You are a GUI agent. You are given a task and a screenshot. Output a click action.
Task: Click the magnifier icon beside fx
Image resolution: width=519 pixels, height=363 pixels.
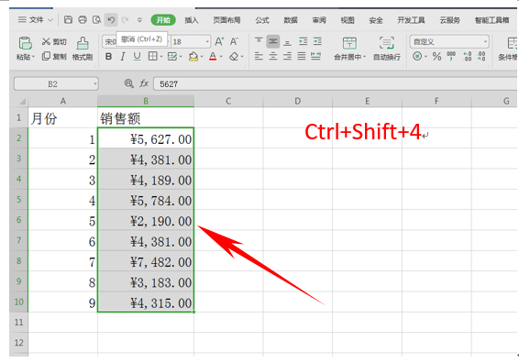coord(128,83)
